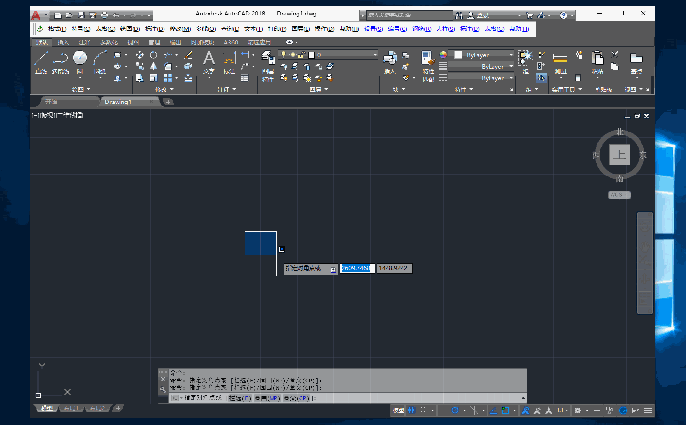
Task: Select the 圆 (Circle) tool
Action: [x=80, y=62]
